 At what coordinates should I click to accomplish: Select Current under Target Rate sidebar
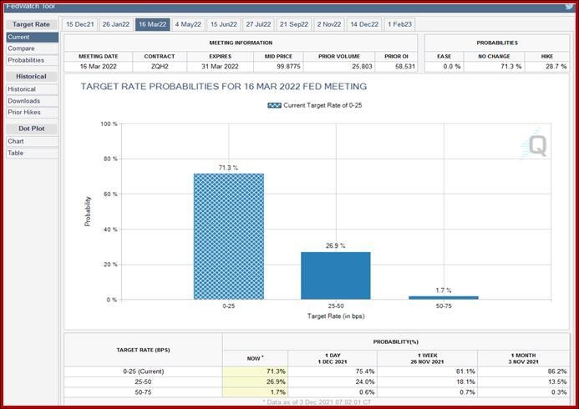click(x=32, y=37)
